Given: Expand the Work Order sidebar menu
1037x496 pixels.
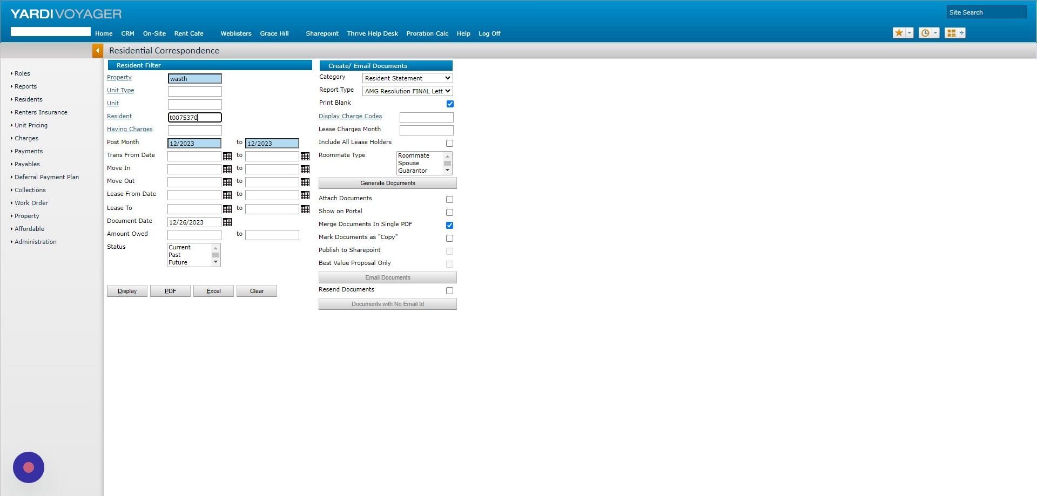Looking at the screenshot, I should pos(31,203).
